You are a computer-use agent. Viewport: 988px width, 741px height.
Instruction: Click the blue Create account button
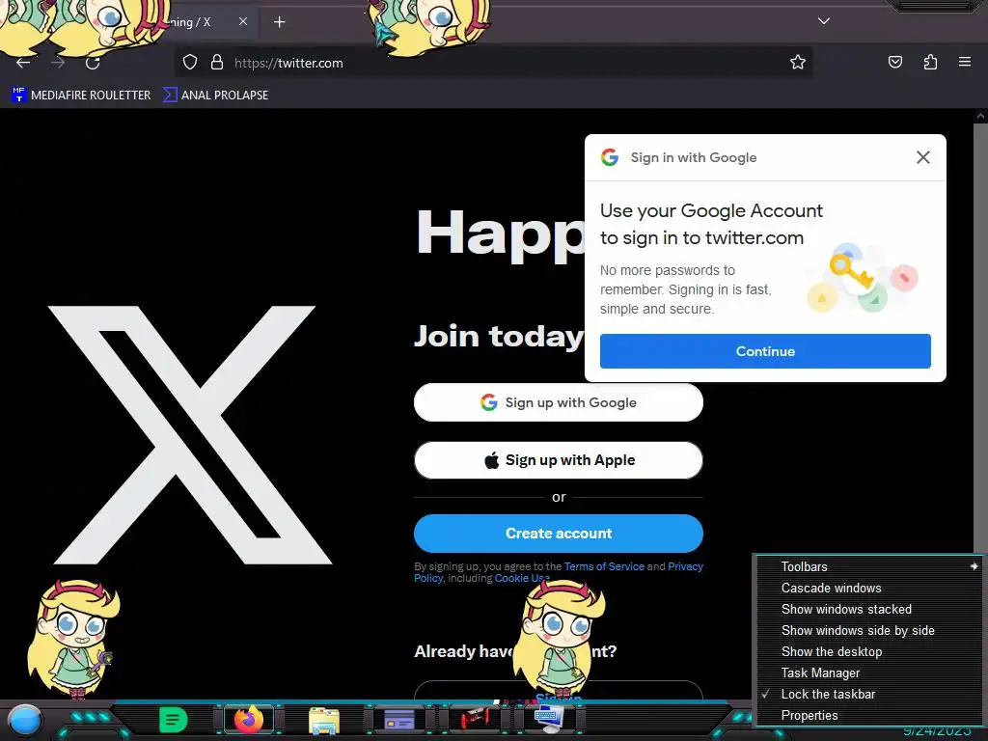[559, 533]
